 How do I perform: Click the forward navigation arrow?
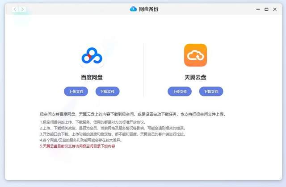pos(23,9)
